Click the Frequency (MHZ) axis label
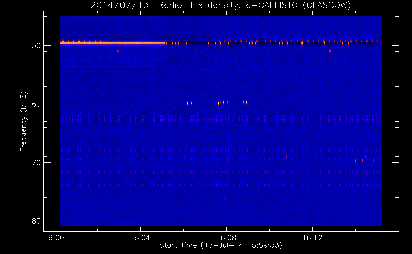This screenshot has width=412, height=254. 23,122
